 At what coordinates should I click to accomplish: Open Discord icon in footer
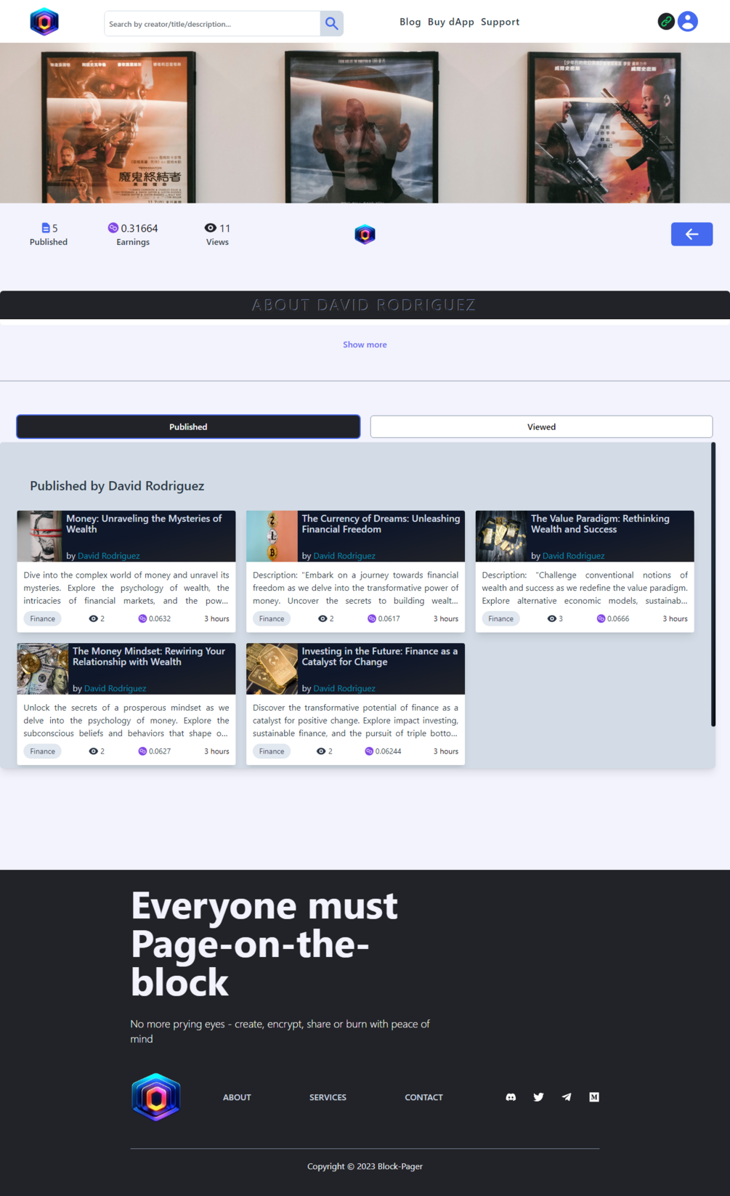[511, 1097]
